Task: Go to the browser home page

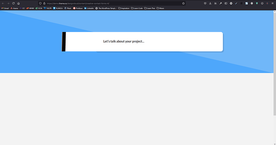Action: point(18,3)
